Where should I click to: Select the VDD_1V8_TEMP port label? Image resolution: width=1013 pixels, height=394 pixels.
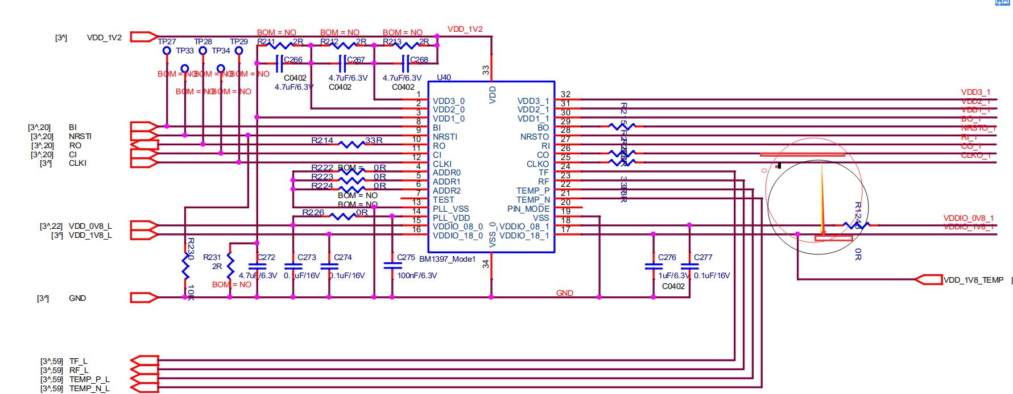(974, 280)
